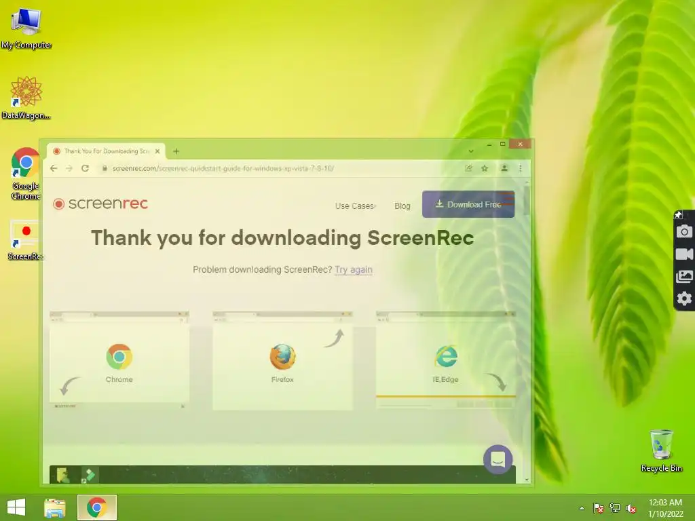
Task: Close the Thank You For Downloading tab
Action: tap(157, 151)
